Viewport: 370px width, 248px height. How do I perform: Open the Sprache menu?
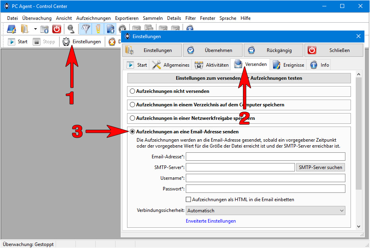pyautogui.click(x=228, y=18)
